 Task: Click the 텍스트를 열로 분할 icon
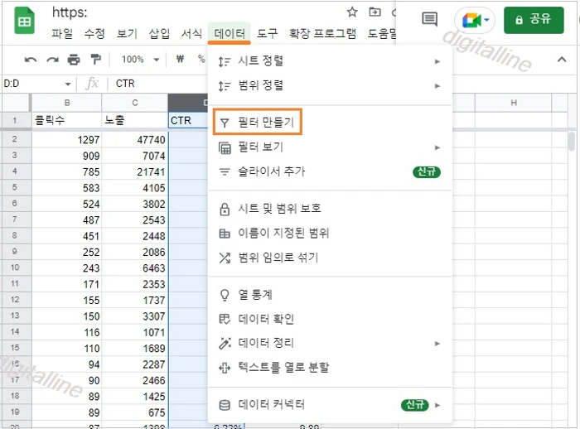click(x=225, y=368)
